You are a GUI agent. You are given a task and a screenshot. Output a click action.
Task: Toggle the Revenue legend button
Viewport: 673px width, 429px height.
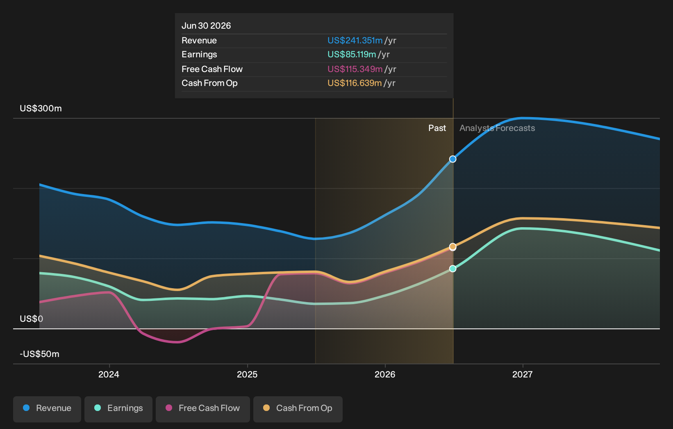tap(47, 409)
